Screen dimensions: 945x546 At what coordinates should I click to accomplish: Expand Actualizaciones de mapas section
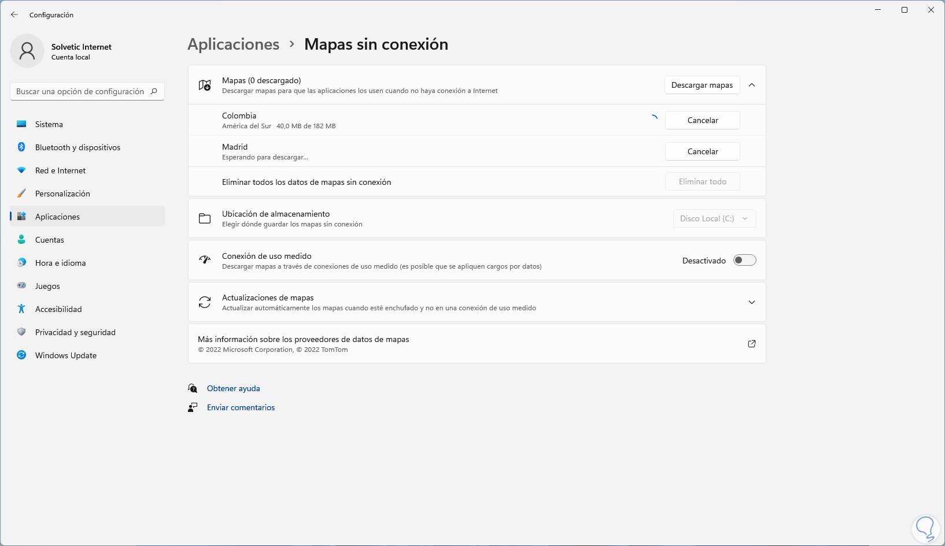click(x=752, y=302)
